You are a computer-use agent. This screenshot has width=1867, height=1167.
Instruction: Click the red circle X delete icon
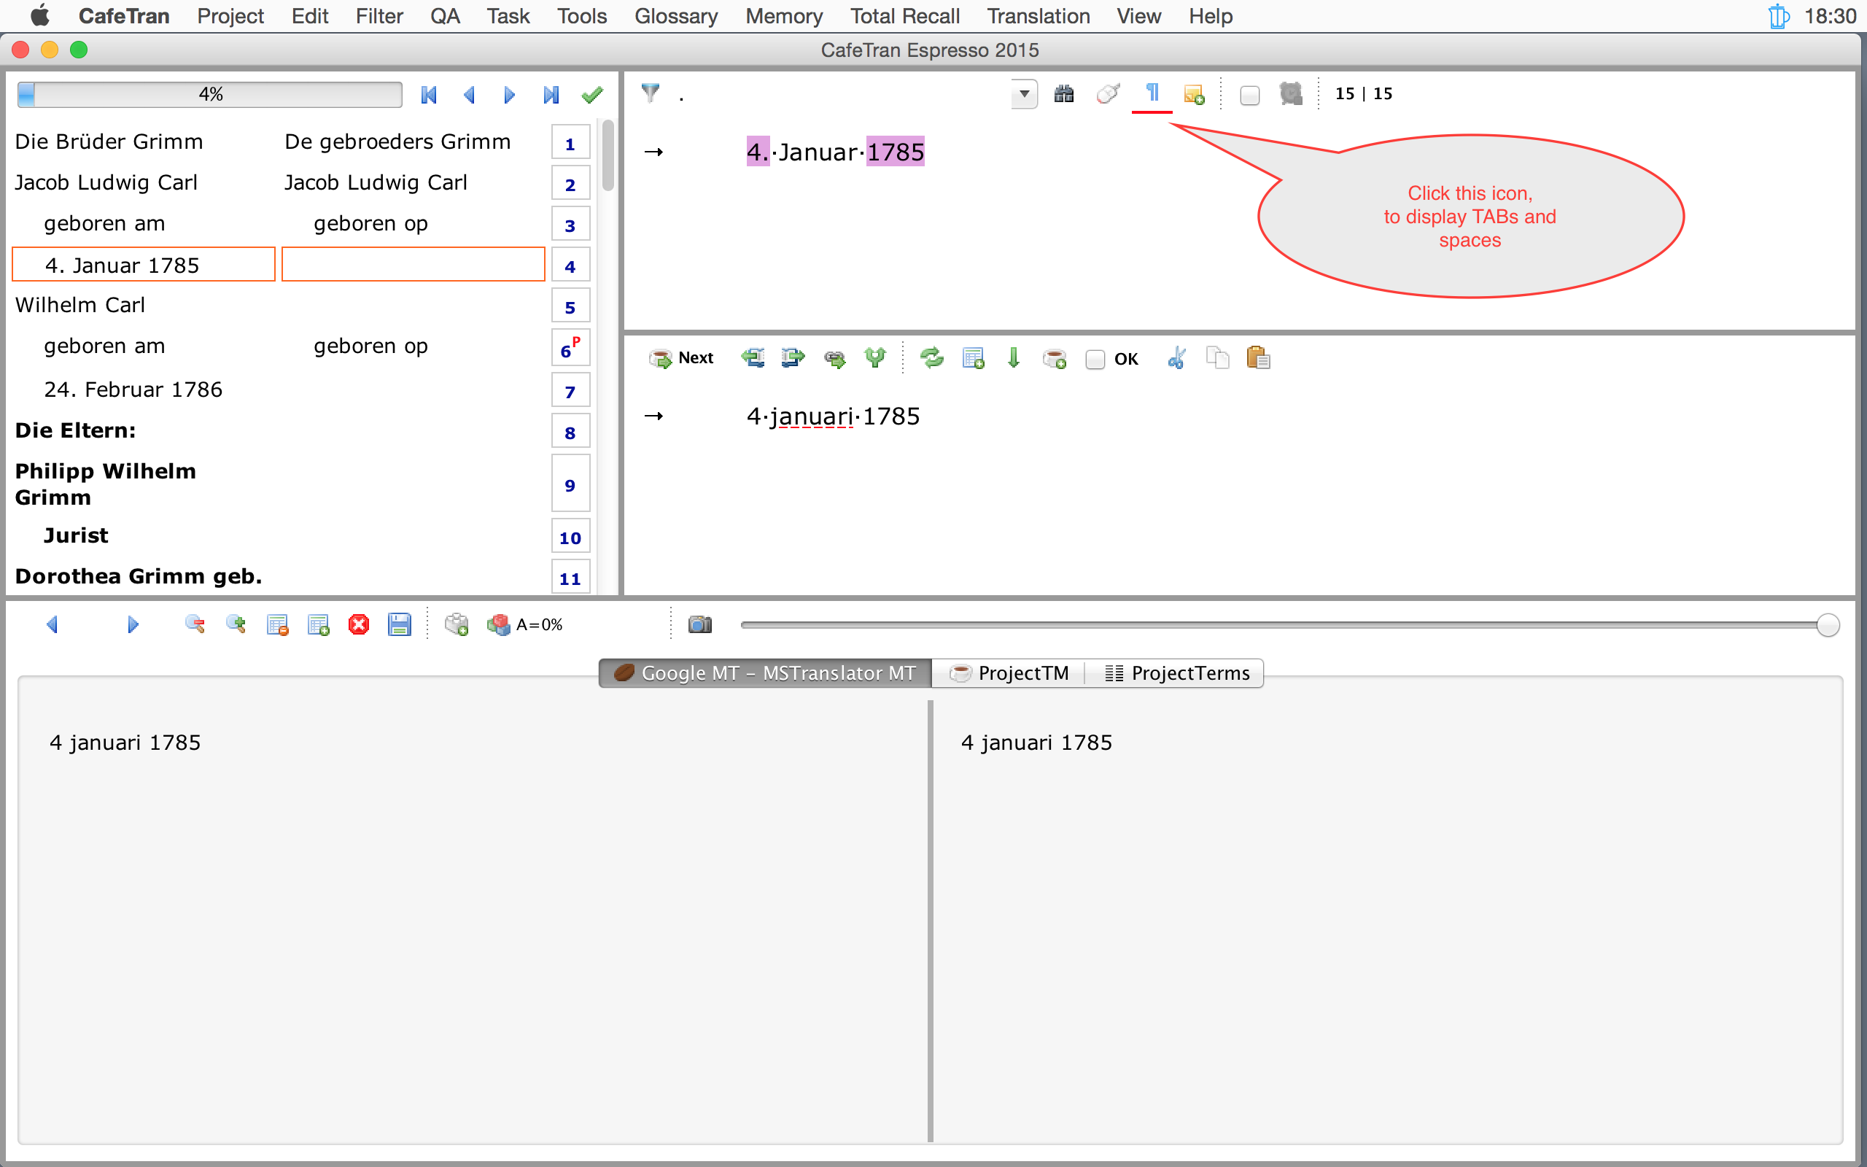point(359,624)
